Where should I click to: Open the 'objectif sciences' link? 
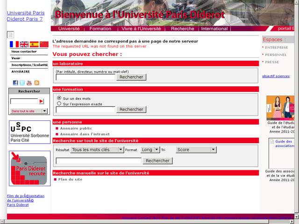(276, 76)
